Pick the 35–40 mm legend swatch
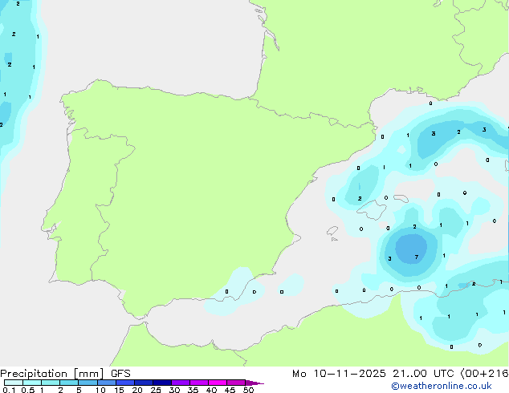The width and height of the screenshot is (509, 393). (x=199, y=383)
